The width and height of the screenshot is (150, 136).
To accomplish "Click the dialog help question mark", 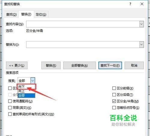I will click(x=130, y=4).
